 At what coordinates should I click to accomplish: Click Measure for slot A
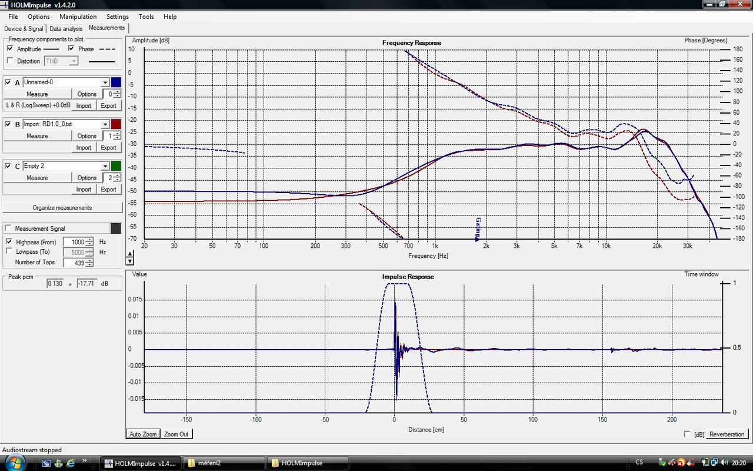click(37, 94)
